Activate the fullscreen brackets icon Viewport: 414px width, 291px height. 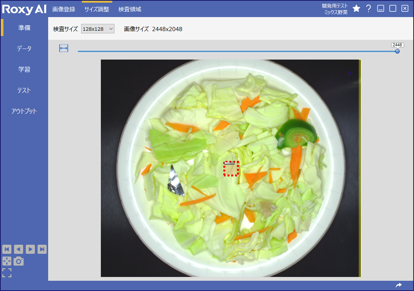point(6,272)
